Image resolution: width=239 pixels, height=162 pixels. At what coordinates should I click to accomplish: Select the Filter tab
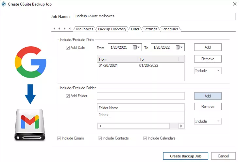[135, 29]
